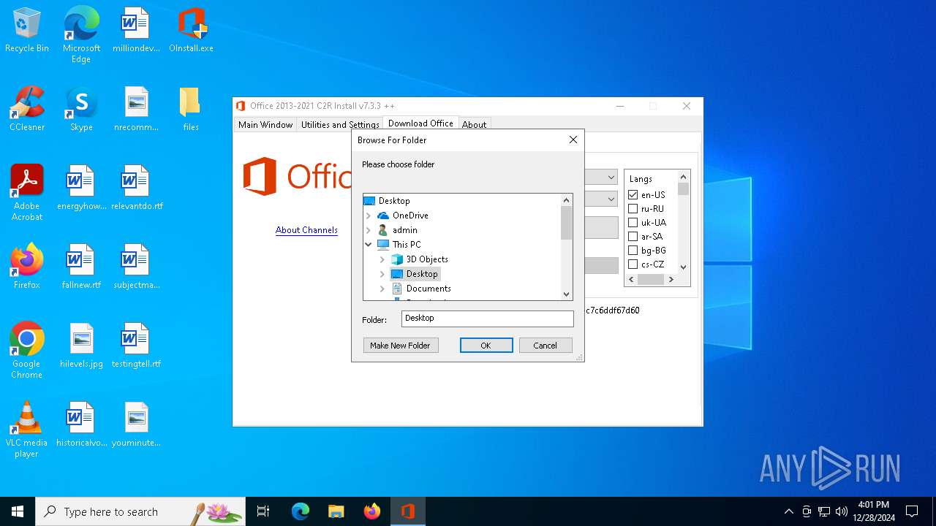Select the testingtell.rtf document icon
This screenshot has height=526, width=936.
tap(136, 346)
